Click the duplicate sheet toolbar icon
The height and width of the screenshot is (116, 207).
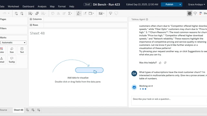(x=37, y=13)
